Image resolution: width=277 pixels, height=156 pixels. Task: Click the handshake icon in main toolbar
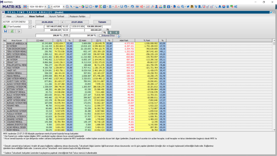point(97,6)
